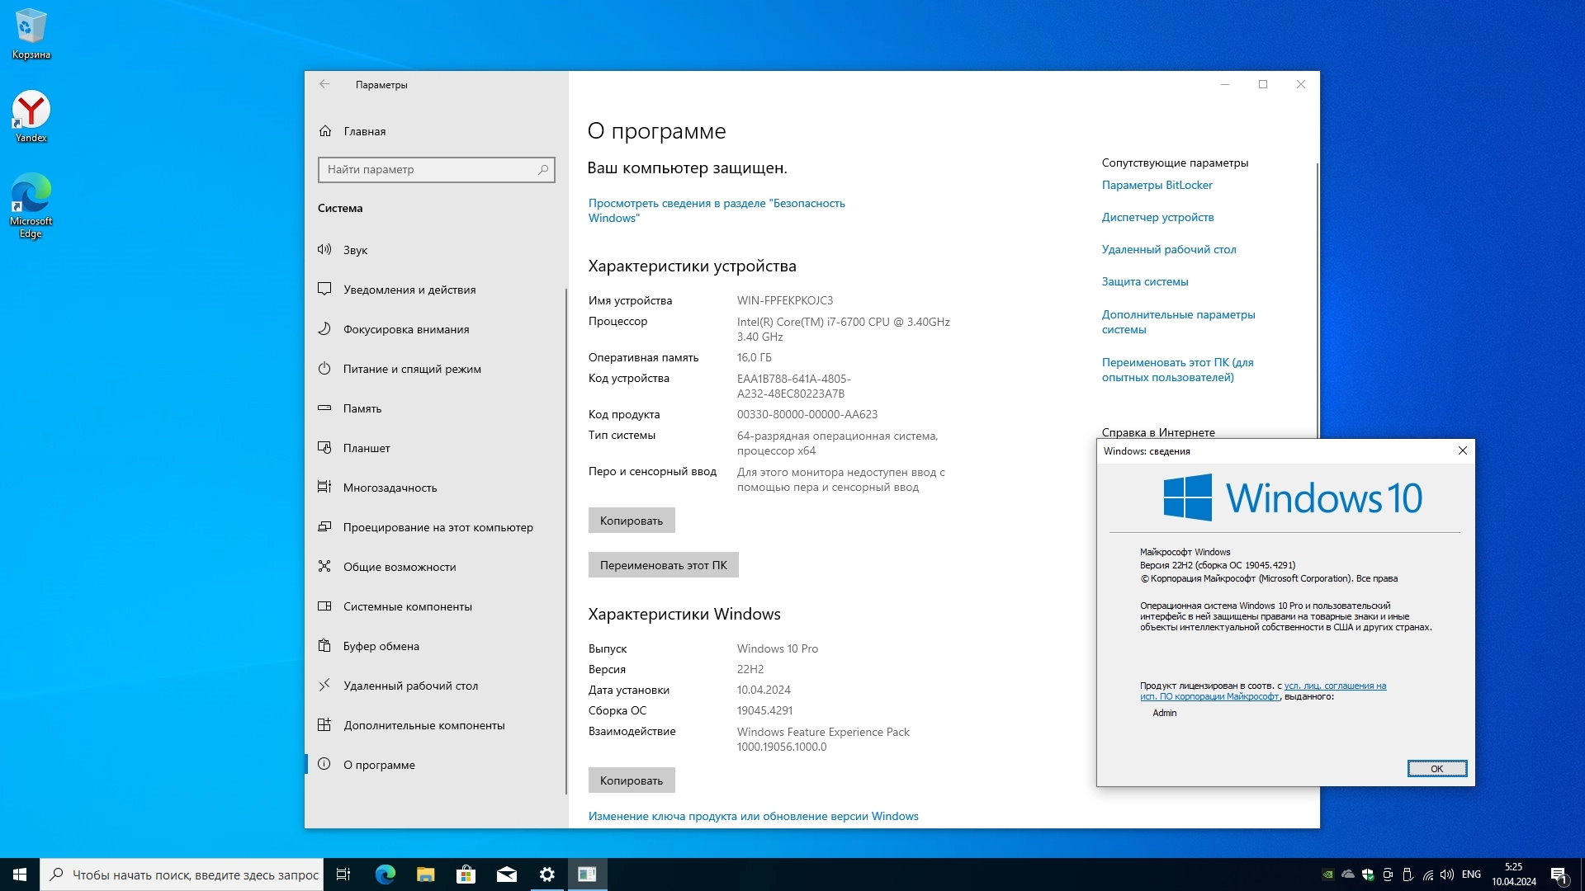The width and height of the screenshot is (1585, 891).
Task: Click the Find a setting search box
Action: pyautogui.click(x=429, y=169)
